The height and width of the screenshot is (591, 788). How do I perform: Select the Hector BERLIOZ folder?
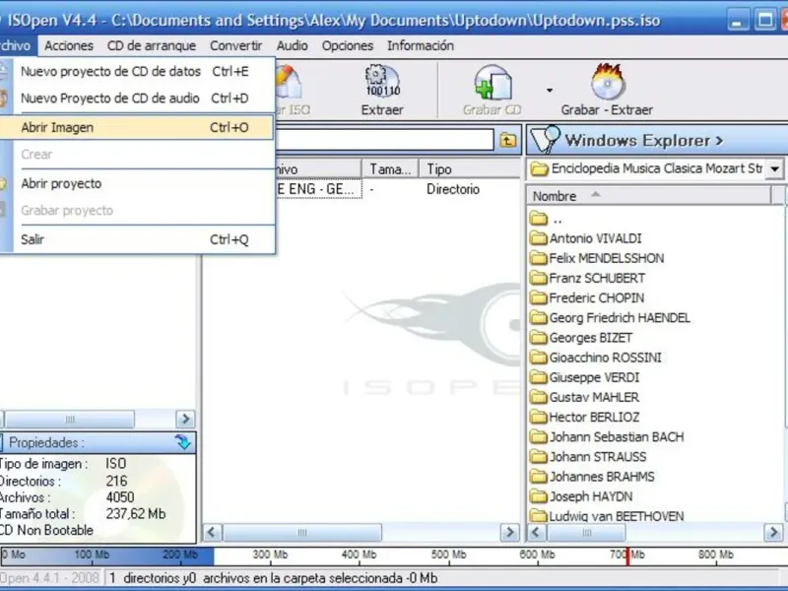[585, 417]
